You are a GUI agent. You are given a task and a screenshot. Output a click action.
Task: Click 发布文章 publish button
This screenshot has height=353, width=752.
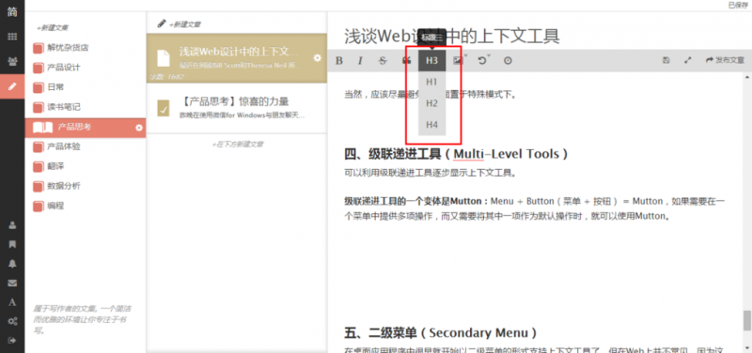(725, 60)
